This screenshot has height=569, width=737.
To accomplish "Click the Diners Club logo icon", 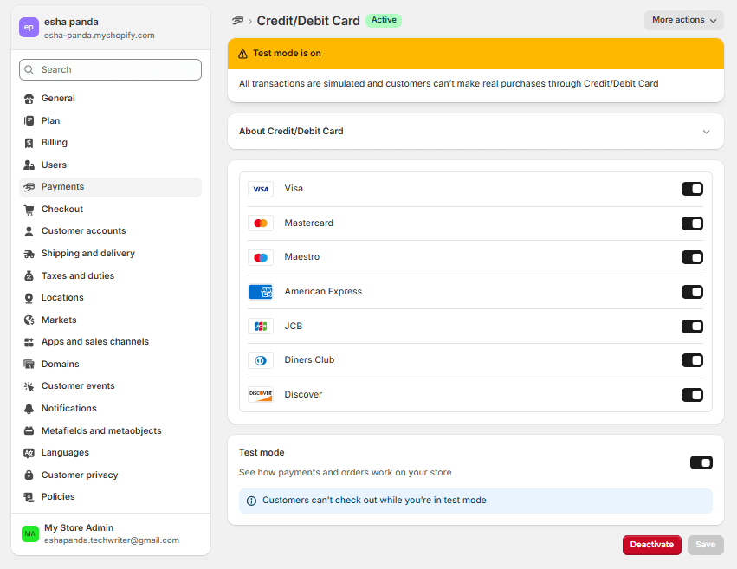I will [x=261, y=360].
